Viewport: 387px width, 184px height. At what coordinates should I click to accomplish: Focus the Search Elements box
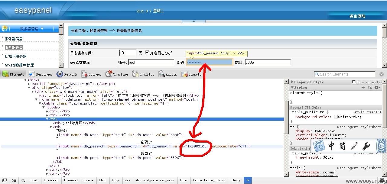[345, 74]
